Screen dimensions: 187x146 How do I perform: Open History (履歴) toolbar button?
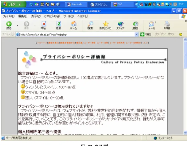point(135,25)
